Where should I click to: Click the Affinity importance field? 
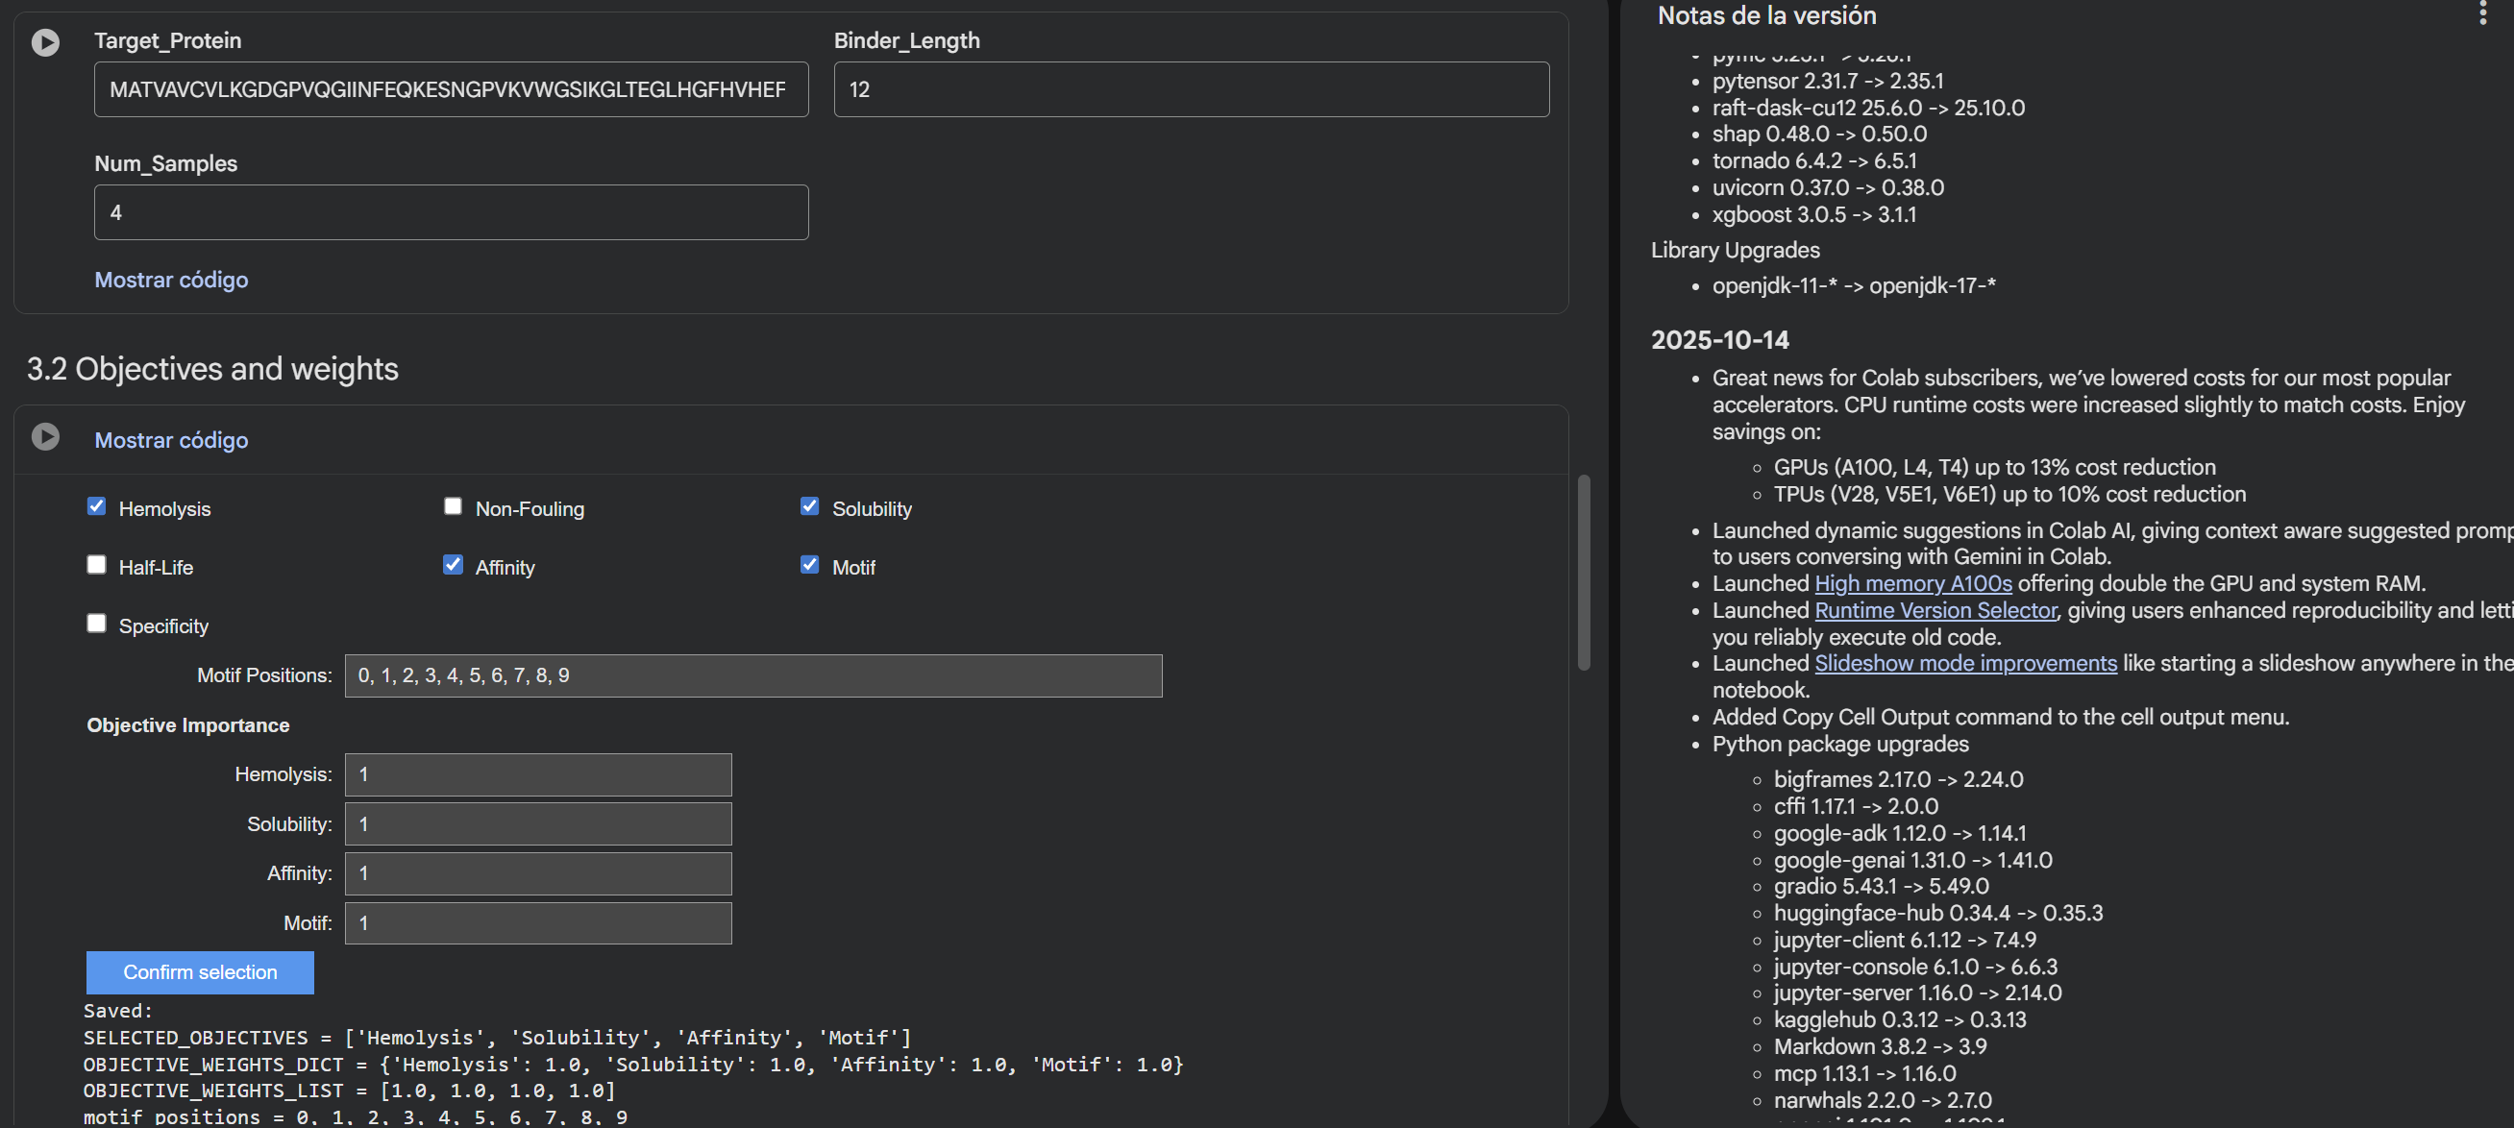click(538, 874)
